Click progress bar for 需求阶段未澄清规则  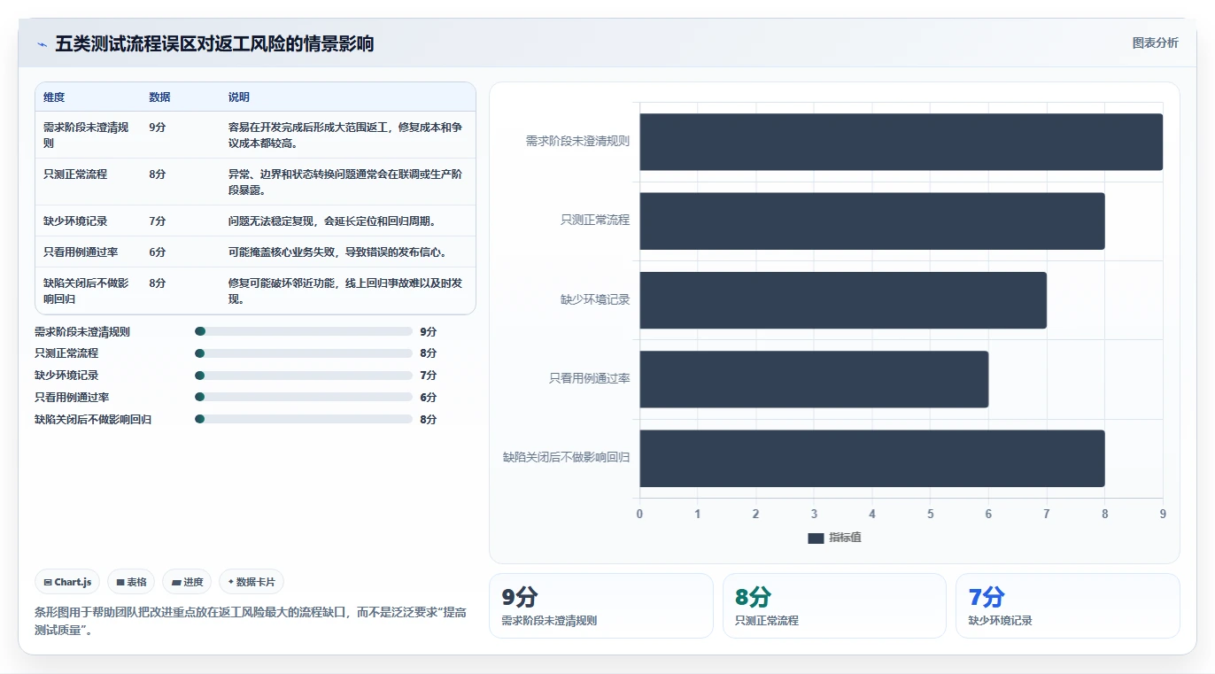304,331
